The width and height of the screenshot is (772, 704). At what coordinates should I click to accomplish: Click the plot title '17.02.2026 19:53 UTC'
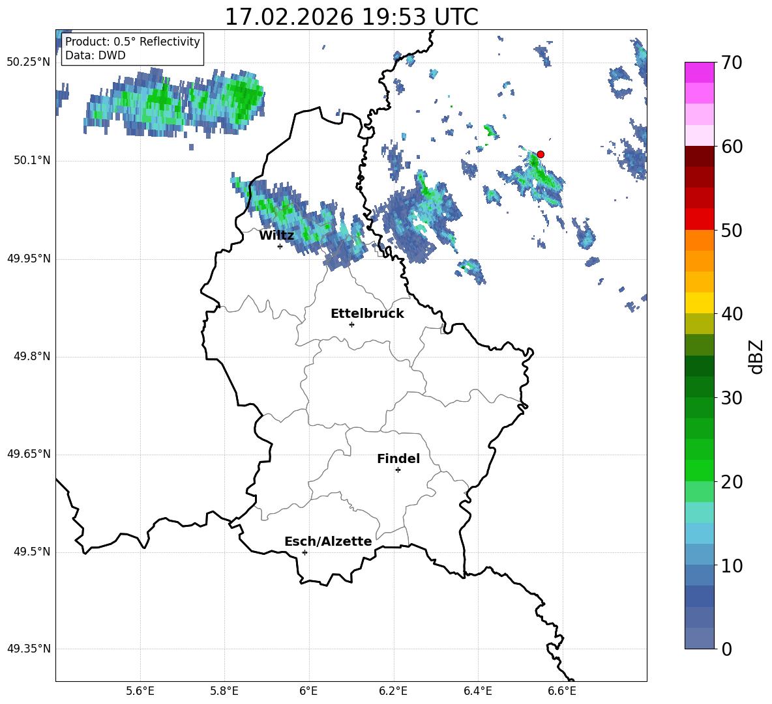[351, 17]
